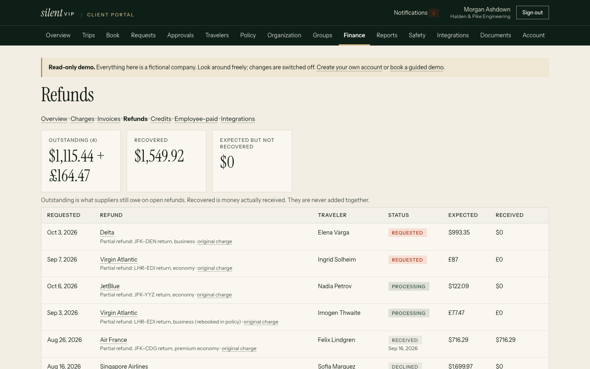Open Virgin Atlantic refund for Ingrid Solheim
590x369 pixels.
(119, 260)
